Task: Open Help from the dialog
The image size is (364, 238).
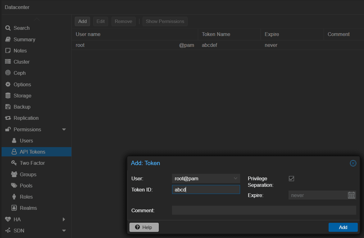Action: (x=144, y=227)
